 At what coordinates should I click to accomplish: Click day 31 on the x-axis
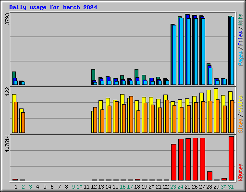click(x=231, y=187)
